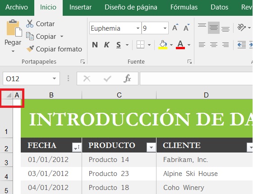The height and width of the screenshot is (194, 253).
Task: Toggle middle vertical alignment
Action: click(214, 28)
